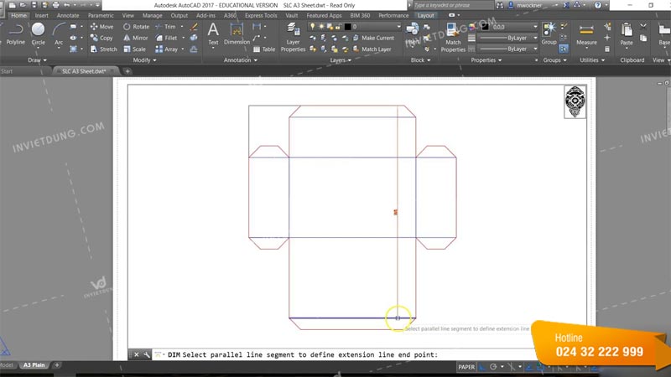Click the Rotate tool
The image size is (671, 377).
coord(136,27)
